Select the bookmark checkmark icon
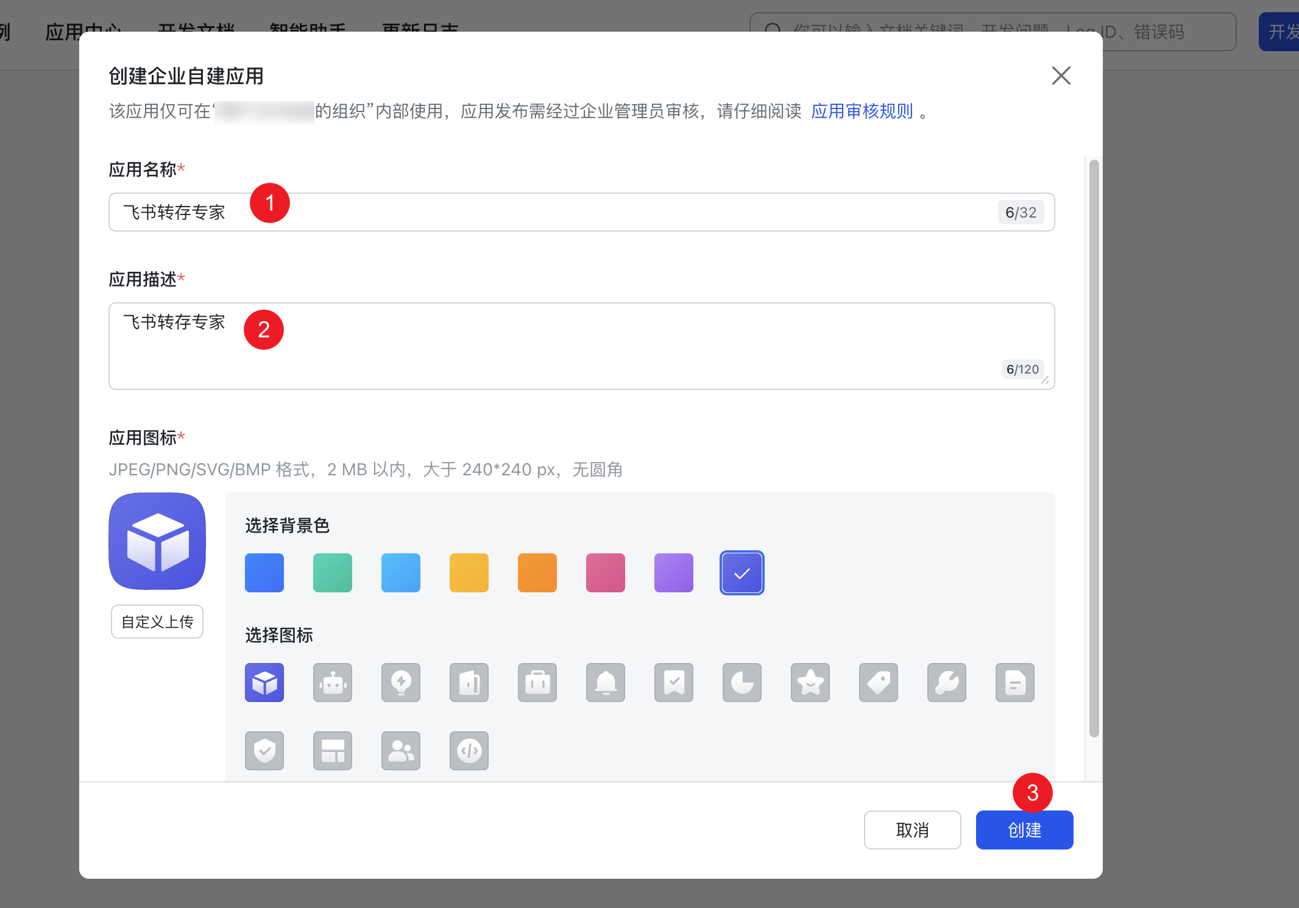Image resolution: width=1299 pixels, height=908 pixels. pyautogui.click(x=674, y=683)
